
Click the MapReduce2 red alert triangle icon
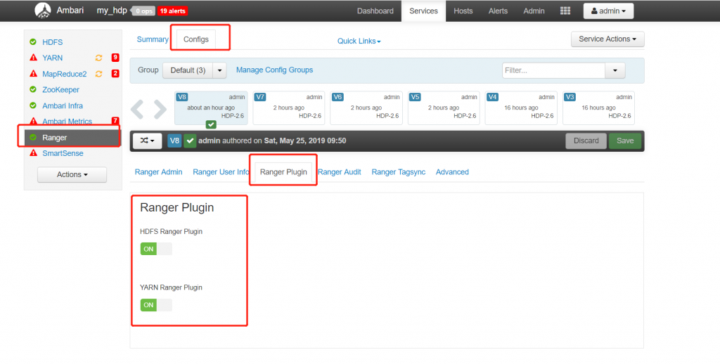(x=33, y=74)
